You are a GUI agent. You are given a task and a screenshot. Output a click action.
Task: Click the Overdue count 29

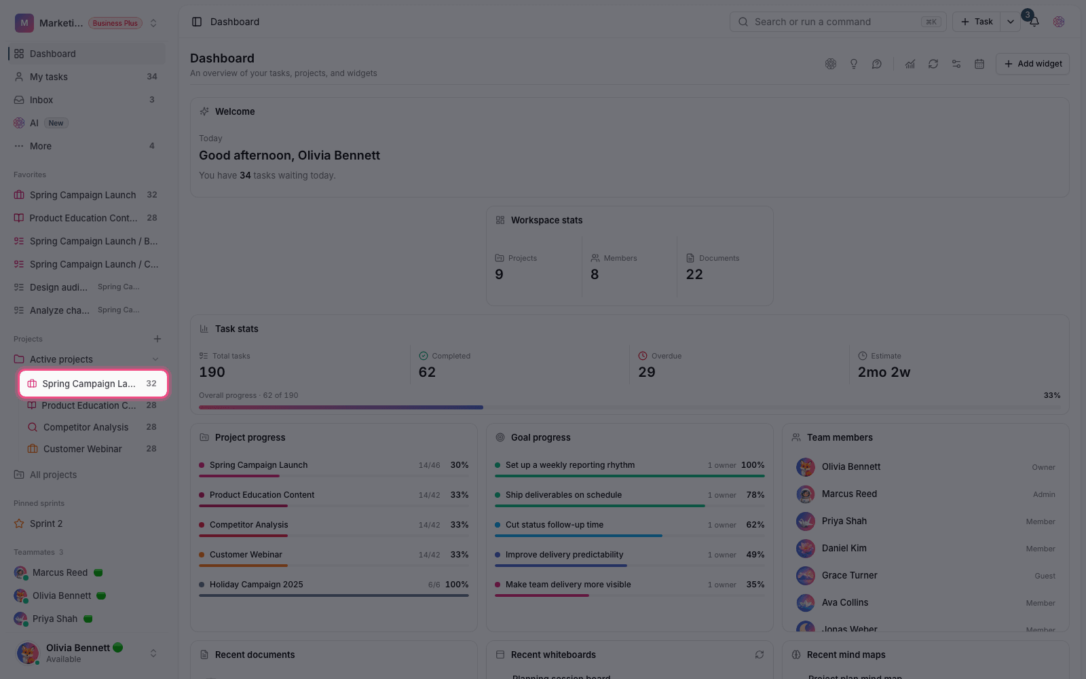(647, 372)
